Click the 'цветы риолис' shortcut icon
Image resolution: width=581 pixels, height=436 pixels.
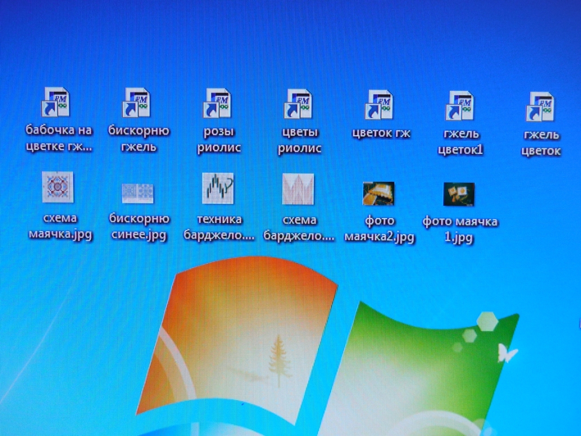pyautogui.click(x=298, y=103)
